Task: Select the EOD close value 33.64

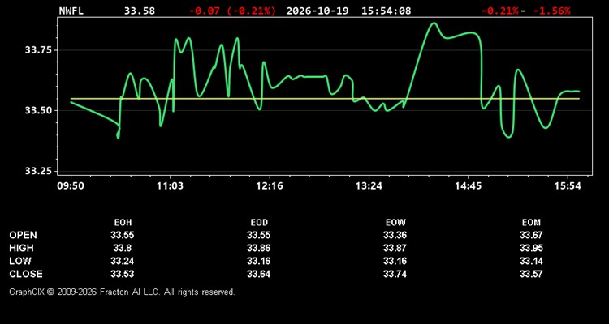Action: tap(259, 274)
